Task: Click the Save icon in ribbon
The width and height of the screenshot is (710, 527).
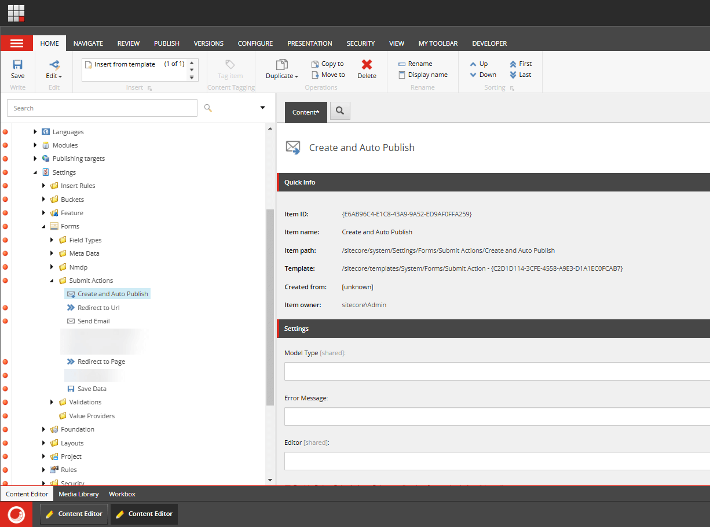Action: (x=17, y=65)
